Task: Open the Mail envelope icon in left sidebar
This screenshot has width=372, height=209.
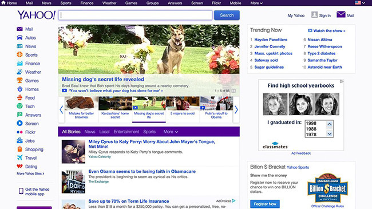Action: 19,29
